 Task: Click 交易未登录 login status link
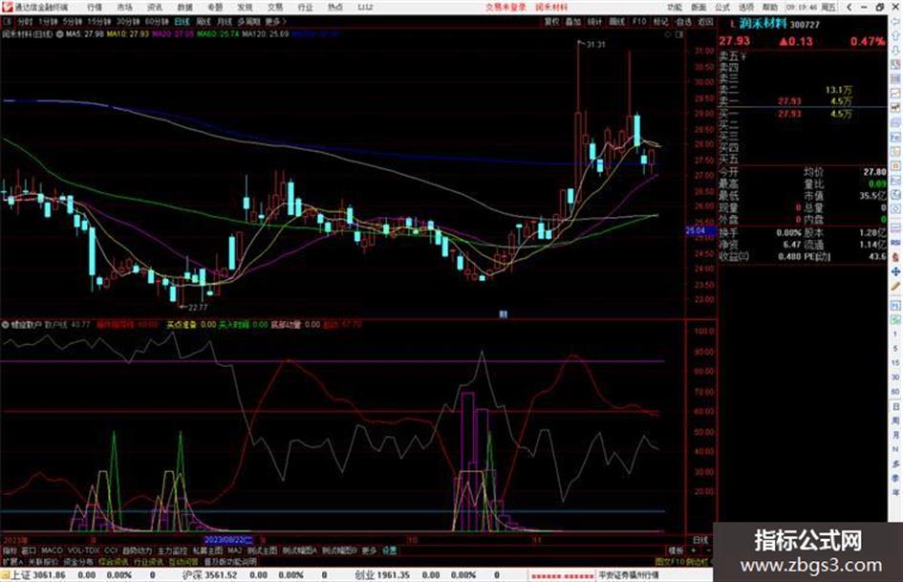pos(505,7)
